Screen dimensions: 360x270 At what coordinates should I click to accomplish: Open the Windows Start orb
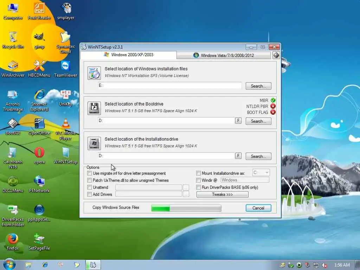[x=9, y=264]
